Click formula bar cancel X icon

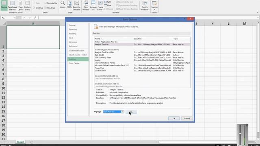coord(24,17)
